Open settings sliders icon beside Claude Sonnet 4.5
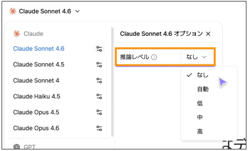 (x=99, y=65)
